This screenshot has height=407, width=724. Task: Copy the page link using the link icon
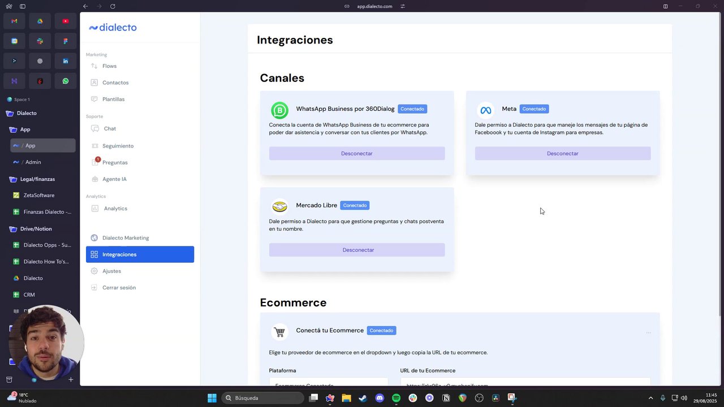[347, 6]
